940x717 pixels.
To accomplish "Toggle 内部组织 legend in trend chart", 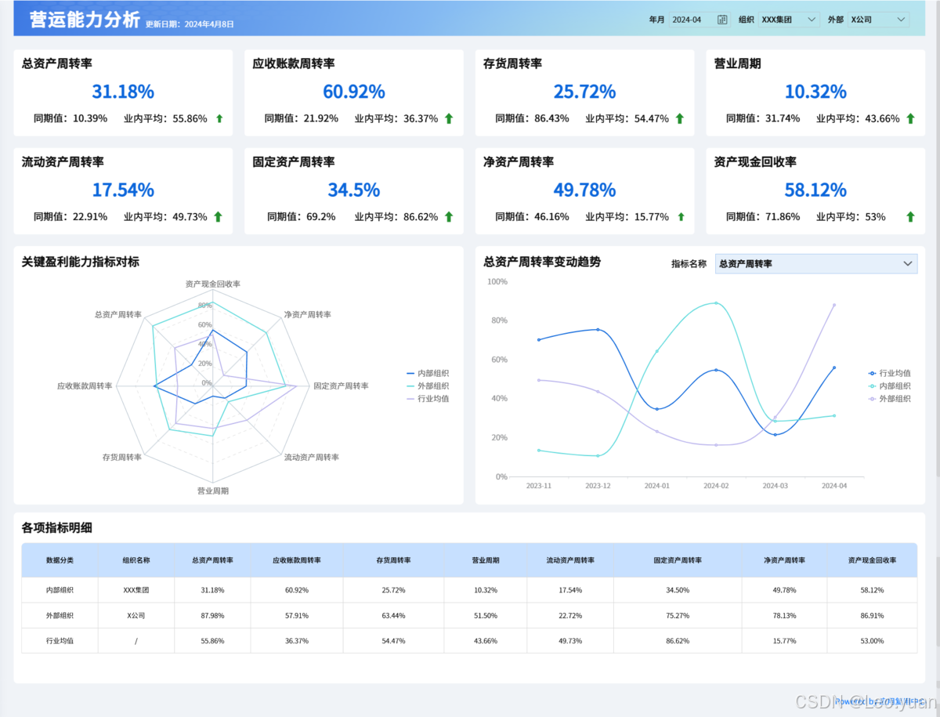I will pos(890,386).
